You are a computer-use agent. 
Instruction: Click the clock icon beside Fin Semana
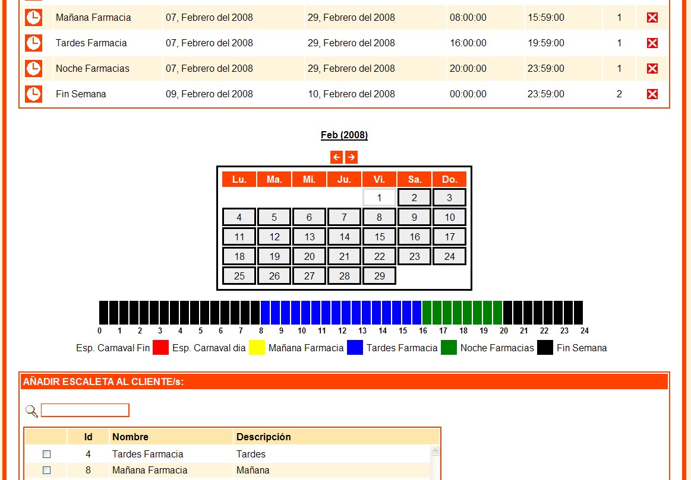34,94
